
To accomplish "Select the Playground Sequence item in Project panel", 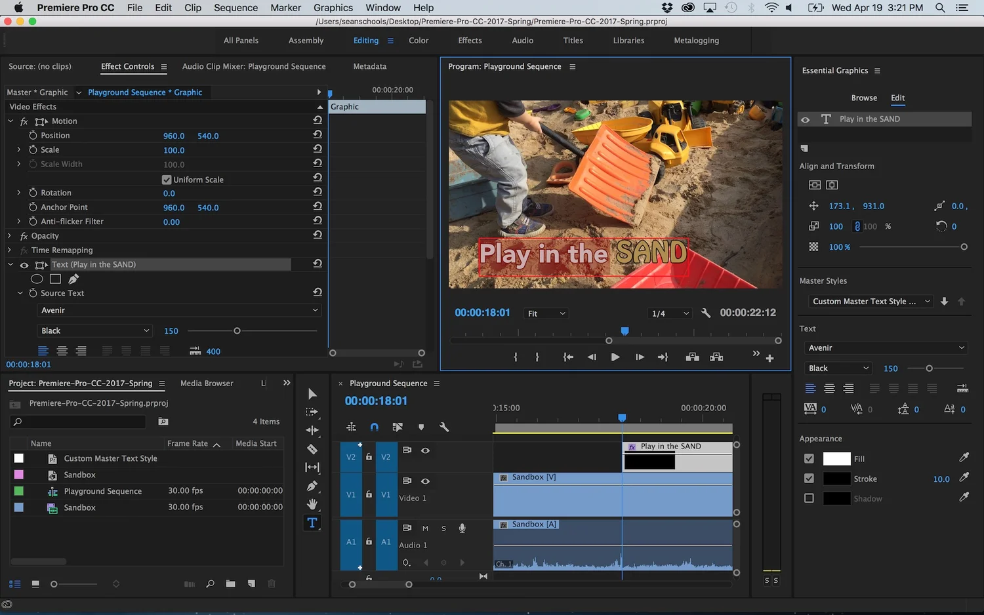I will [103, 491].
